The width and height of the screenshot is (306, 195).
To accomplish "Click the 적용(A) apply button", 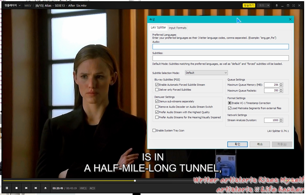I will (x=282, y=144).
